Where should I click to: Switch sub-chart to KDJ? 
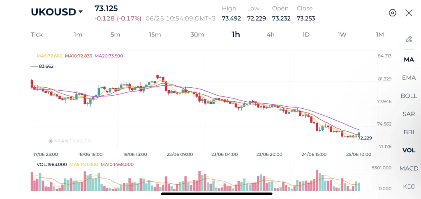[409, 187]
